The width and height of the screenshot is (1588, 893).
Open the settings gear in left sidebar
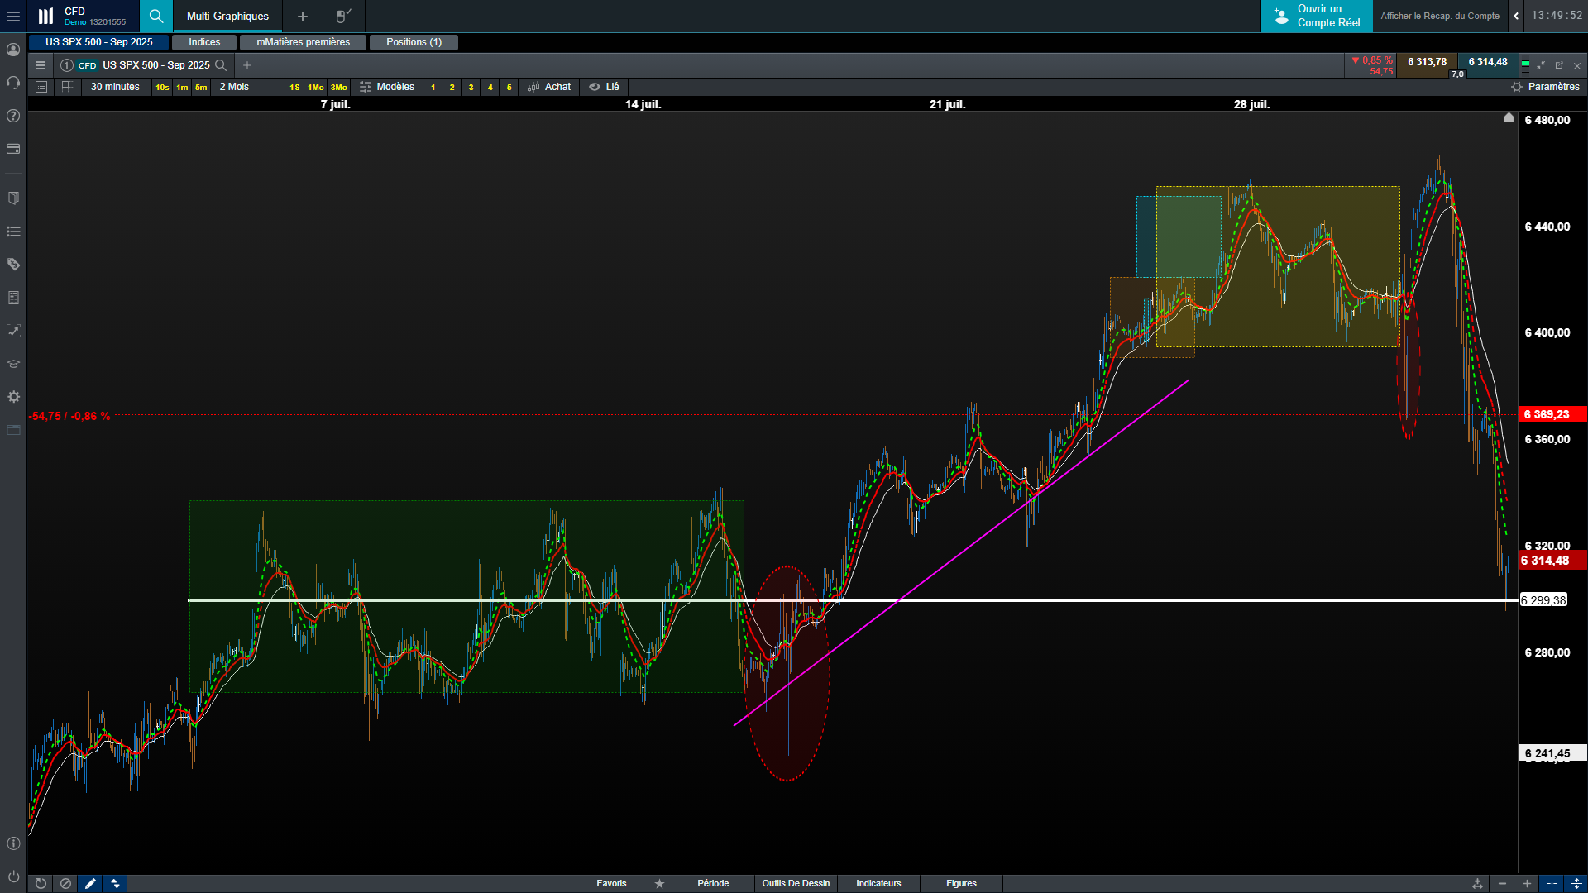[13, 397]
